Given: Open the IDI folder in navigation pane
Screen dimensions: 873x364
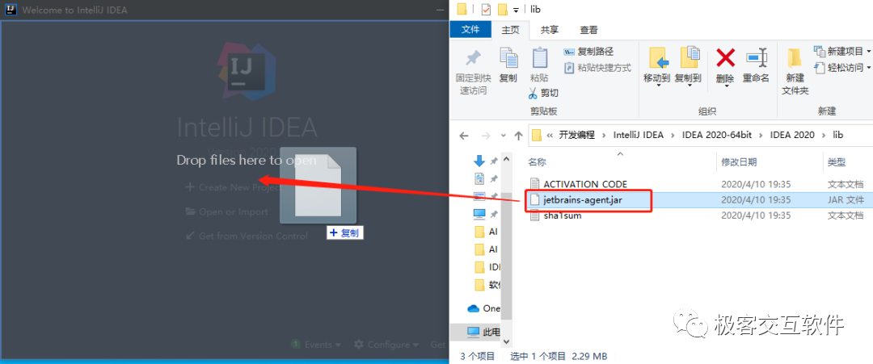Looking at the screenshot, I should tap(487, 267).
